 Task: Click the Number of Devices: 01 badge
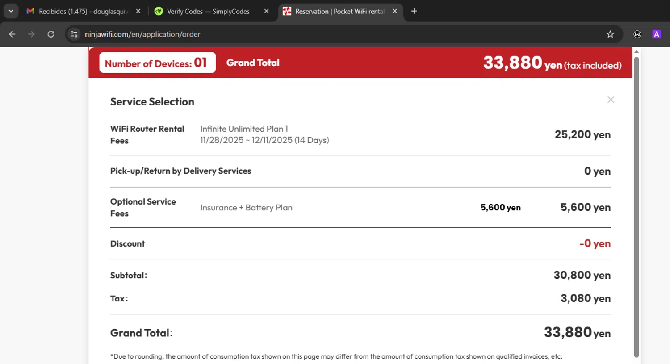pyautogui.click(x=157, y=63)
